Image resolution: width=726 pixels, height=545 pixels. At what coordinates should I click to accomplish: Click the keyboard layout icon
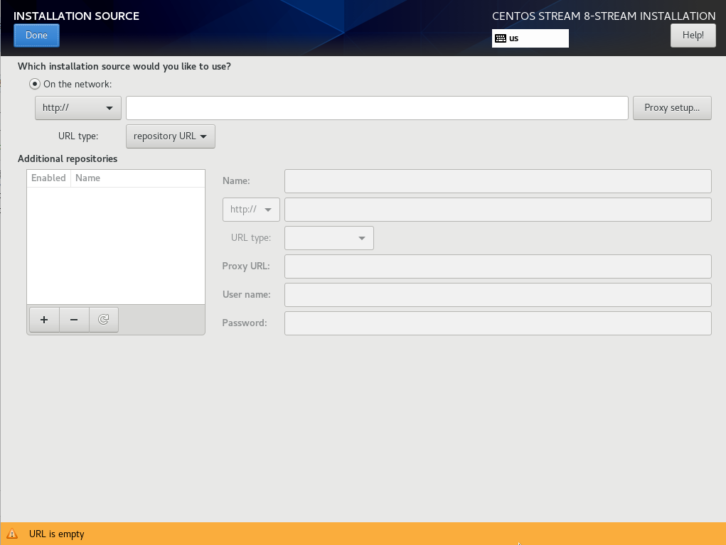[501, 38]
